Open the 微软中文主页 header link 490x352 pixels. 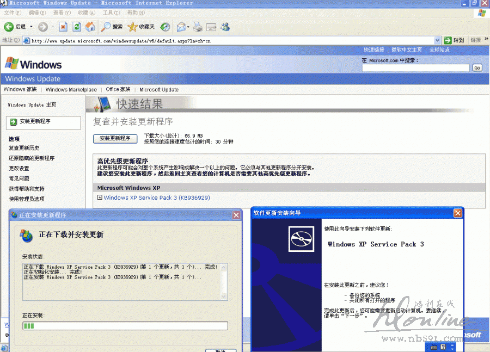tap(407, 50)
